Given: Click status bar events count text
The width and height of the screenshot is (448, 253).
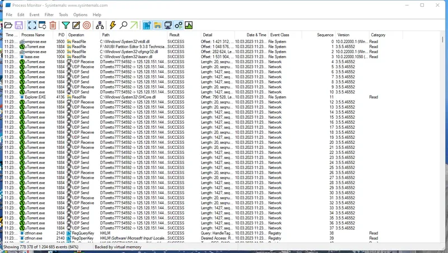Looking at the screenshot, I should tap(40, 247).
